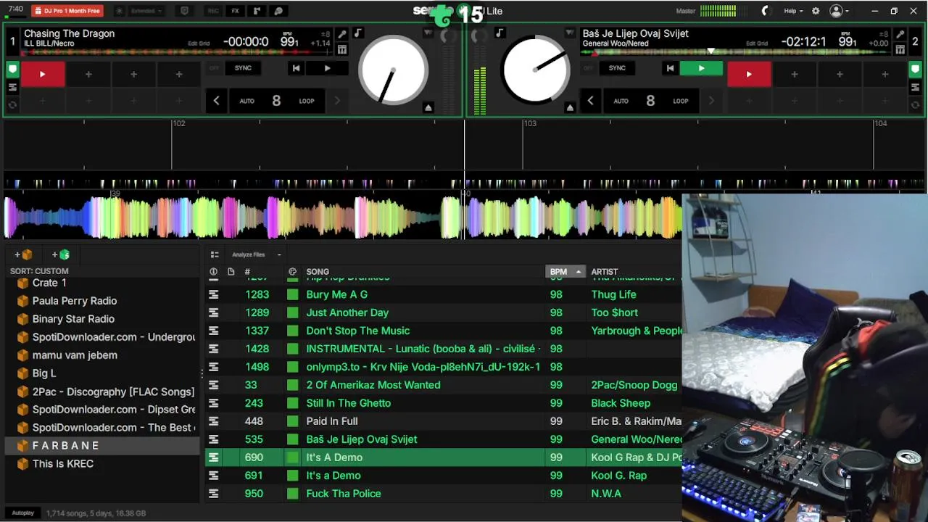Open the beatgrid icon on deck 1

[x=342, y=49]
